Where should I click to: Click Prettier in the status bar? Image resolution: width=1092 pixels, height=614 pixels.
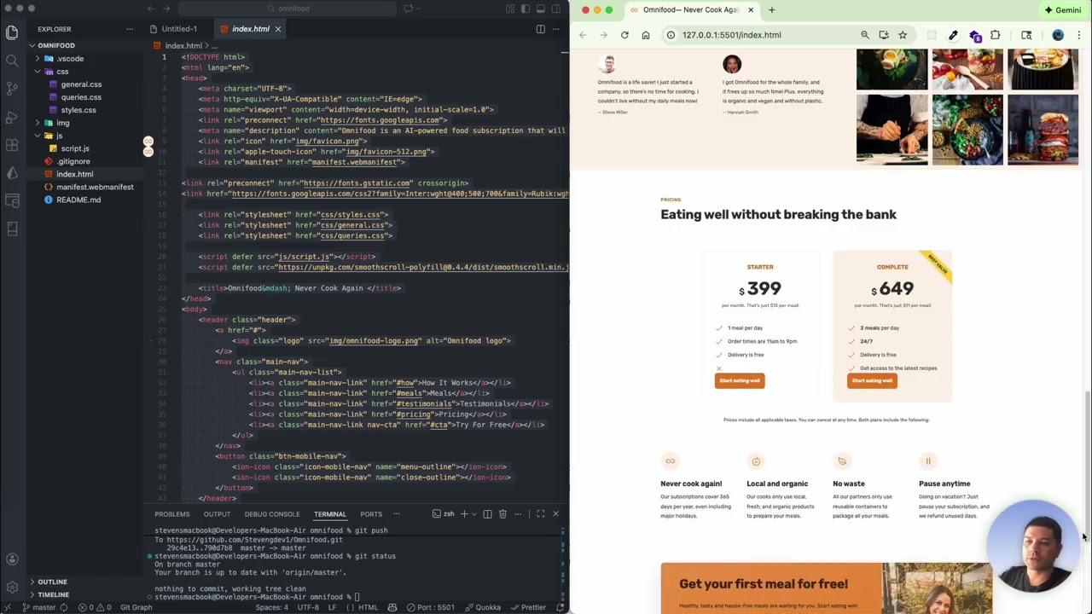click(x=529, y=608)
